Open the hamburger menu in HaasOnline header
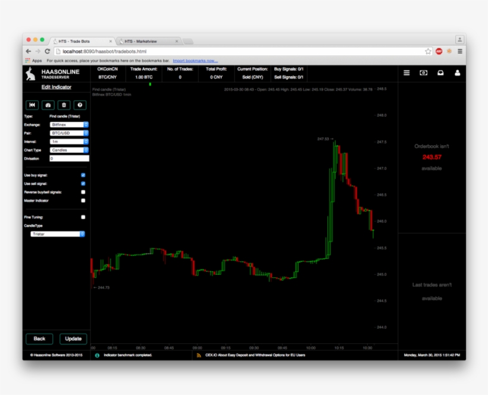488x395 pixels. pos(406,73)
